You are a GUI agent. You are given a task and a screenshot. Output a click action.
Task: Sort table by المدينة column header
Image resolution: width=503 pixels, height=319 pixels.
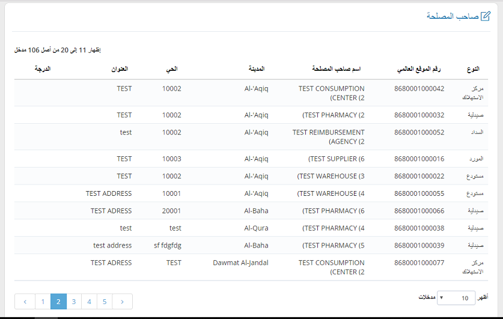256,70
